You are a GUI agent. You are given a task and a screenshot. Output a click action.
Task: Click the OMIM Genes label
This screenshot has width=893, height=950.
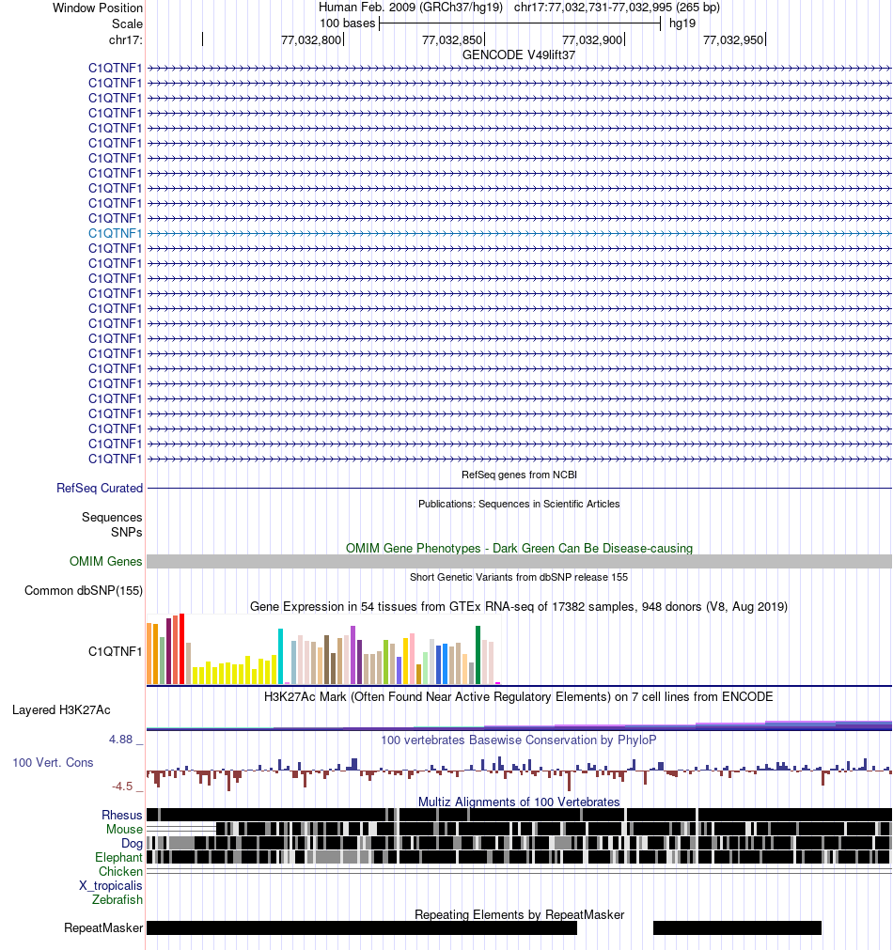[x=105, y=561]
